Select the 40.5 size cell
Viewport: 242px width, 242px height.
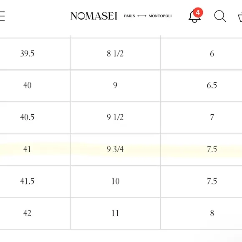[35, 118]
